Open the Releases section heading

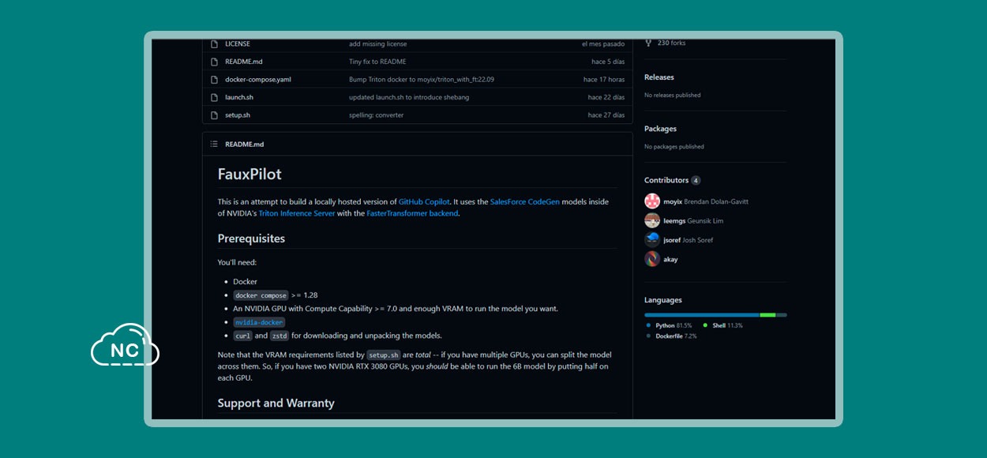pyautogui.click(x=659, y=77)
